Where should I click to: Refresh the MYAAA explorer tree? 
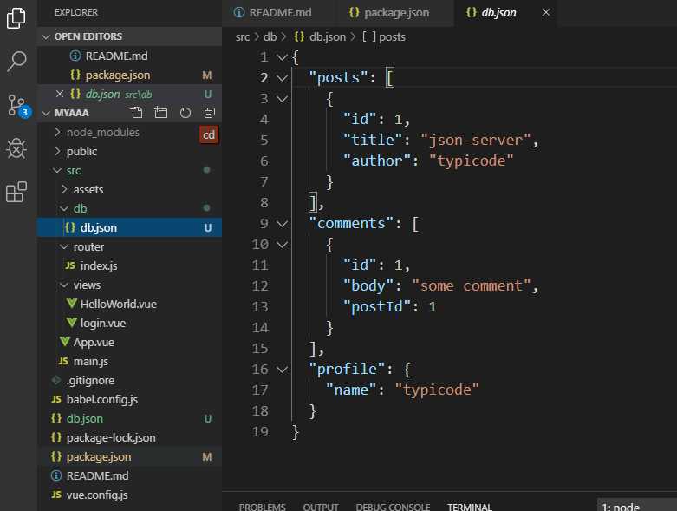pyautogui.click(x=186, y=113)
